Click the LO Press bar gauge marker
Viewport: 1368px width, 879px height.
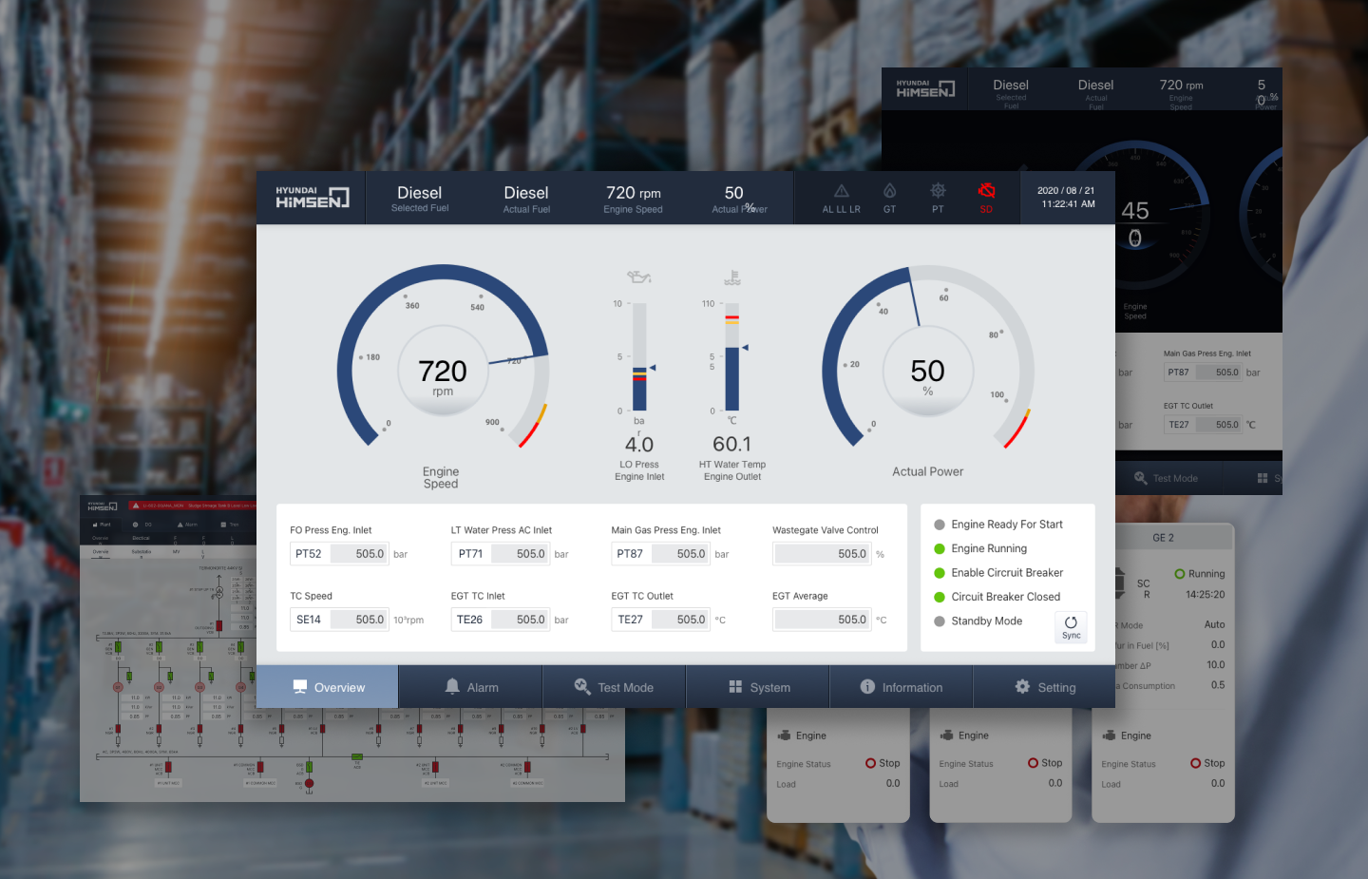coord(653,368)
